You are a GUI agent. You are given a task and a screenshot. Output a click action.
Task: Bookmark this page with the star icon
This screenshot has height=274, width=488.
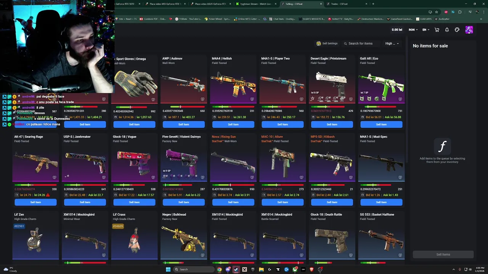click(437, 12)
